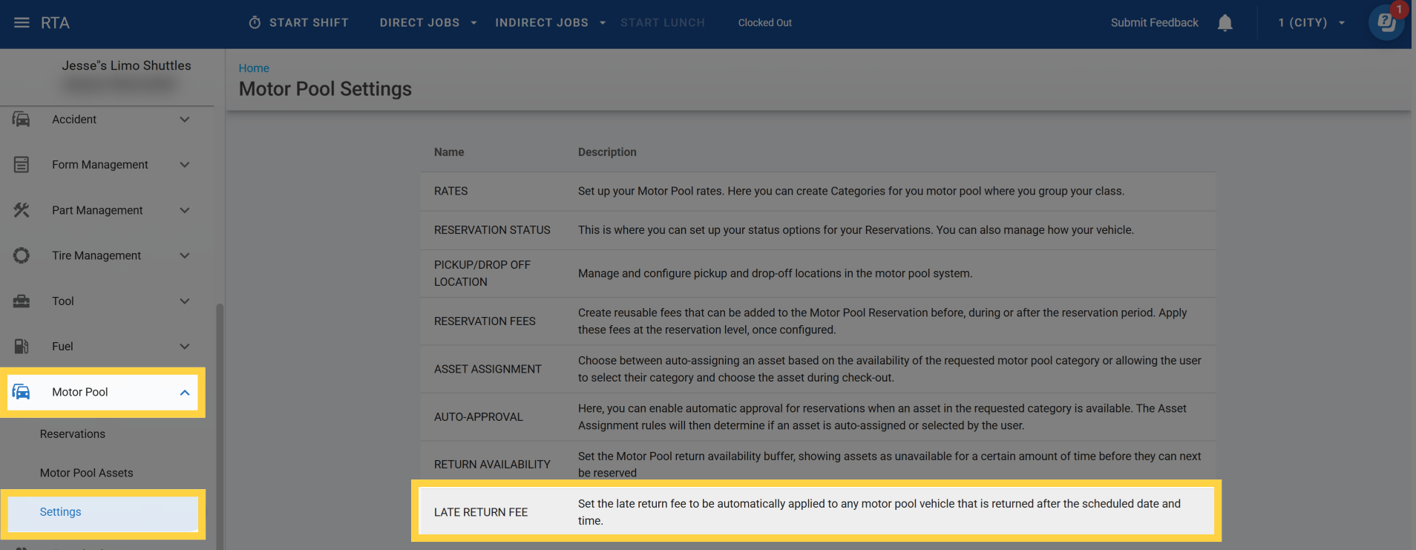Open the 1 (CITY) facility dropdown
Viewport: 1416px width, 550px height.
coord(1311,23)
